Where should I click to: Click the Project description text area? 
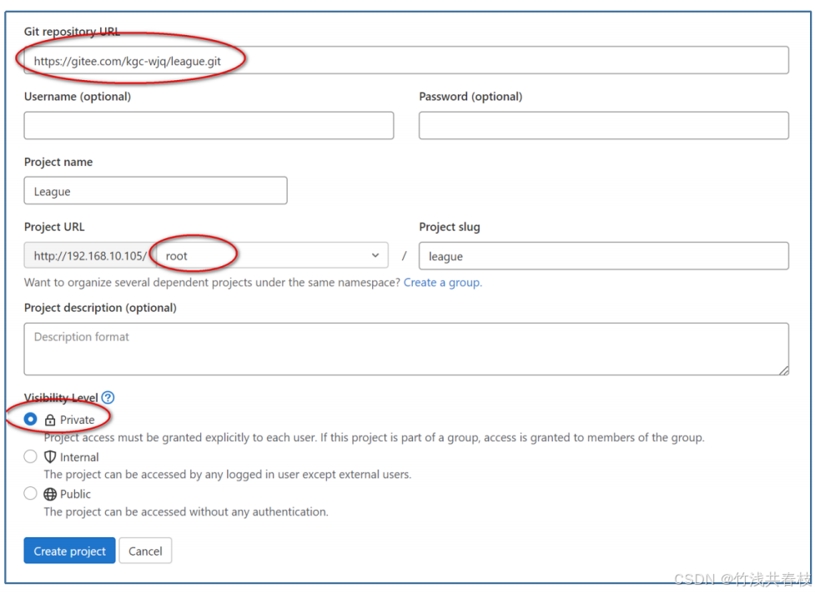point(406,350)
